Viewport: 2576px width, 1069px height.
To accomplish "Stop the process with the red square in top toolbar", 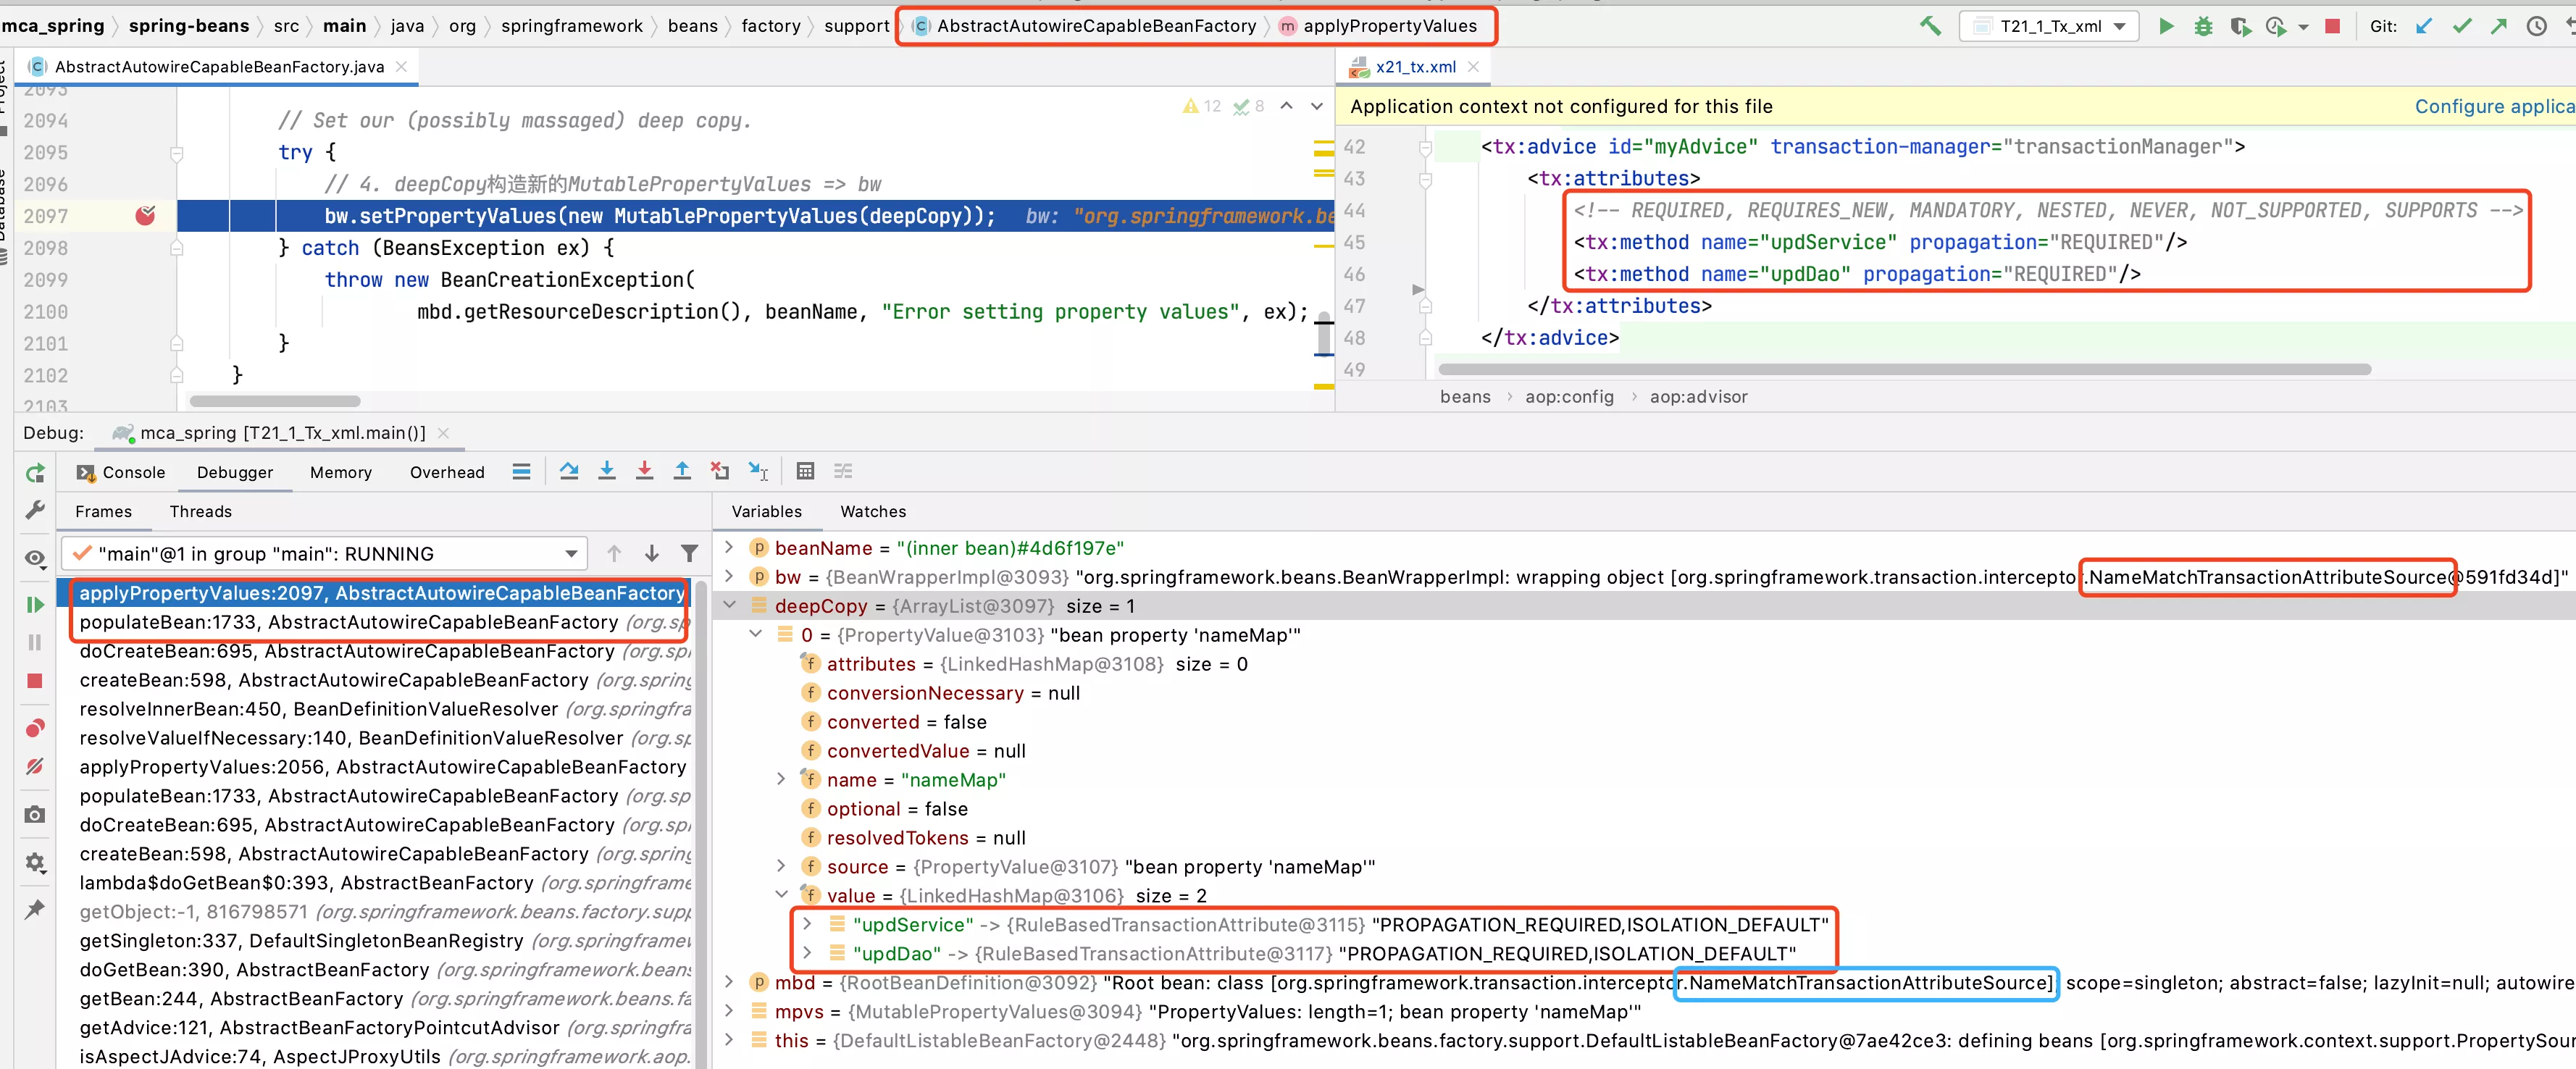I will pyautogui.click(x=2332, y=26).
